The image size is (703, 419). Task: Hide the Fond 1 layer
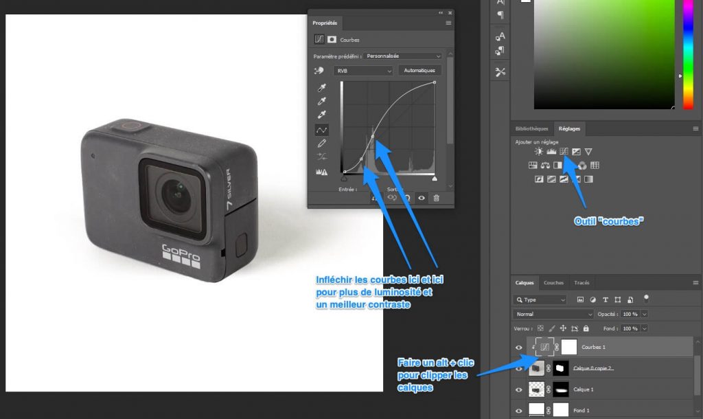coord(519,411)
